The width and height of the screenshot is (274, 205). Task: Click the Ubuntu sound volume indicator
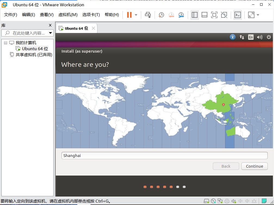260,37
